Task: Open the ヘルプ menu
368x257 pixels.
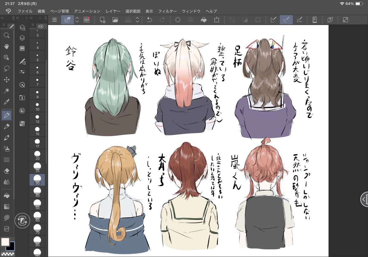Action: point(211,11)
